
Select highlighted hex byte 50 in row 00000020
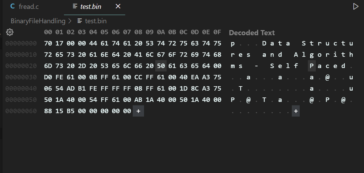coord(161,66)
